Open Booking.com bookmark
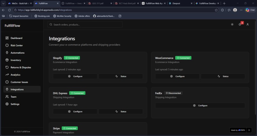 42,16
